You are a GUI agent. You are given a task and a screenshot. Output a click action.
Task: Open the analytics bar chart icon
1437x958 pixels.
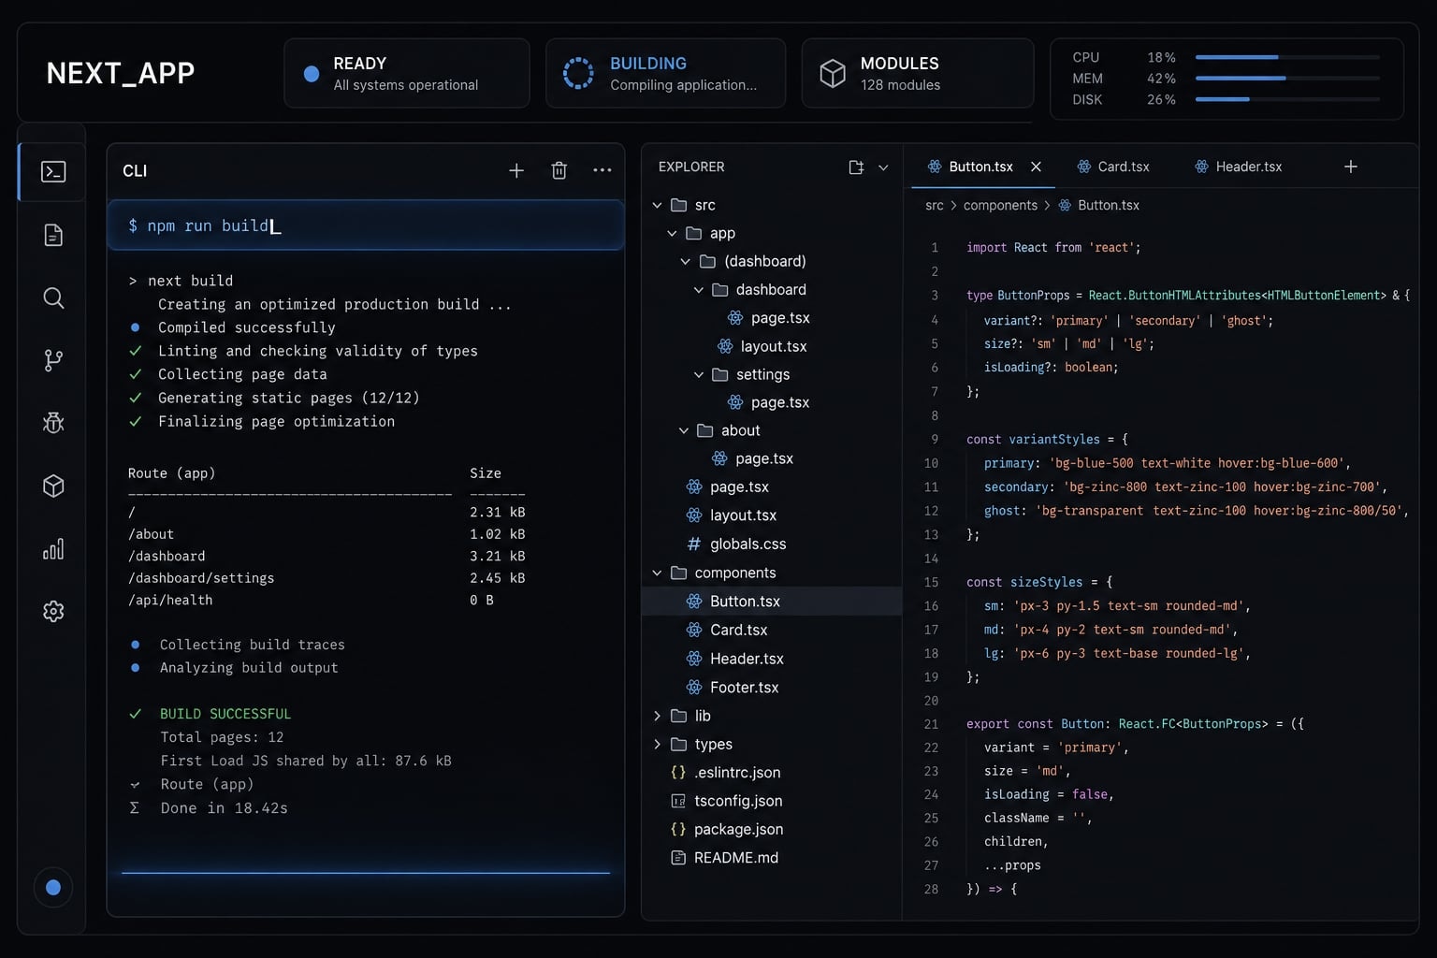(x=53, y=548)
